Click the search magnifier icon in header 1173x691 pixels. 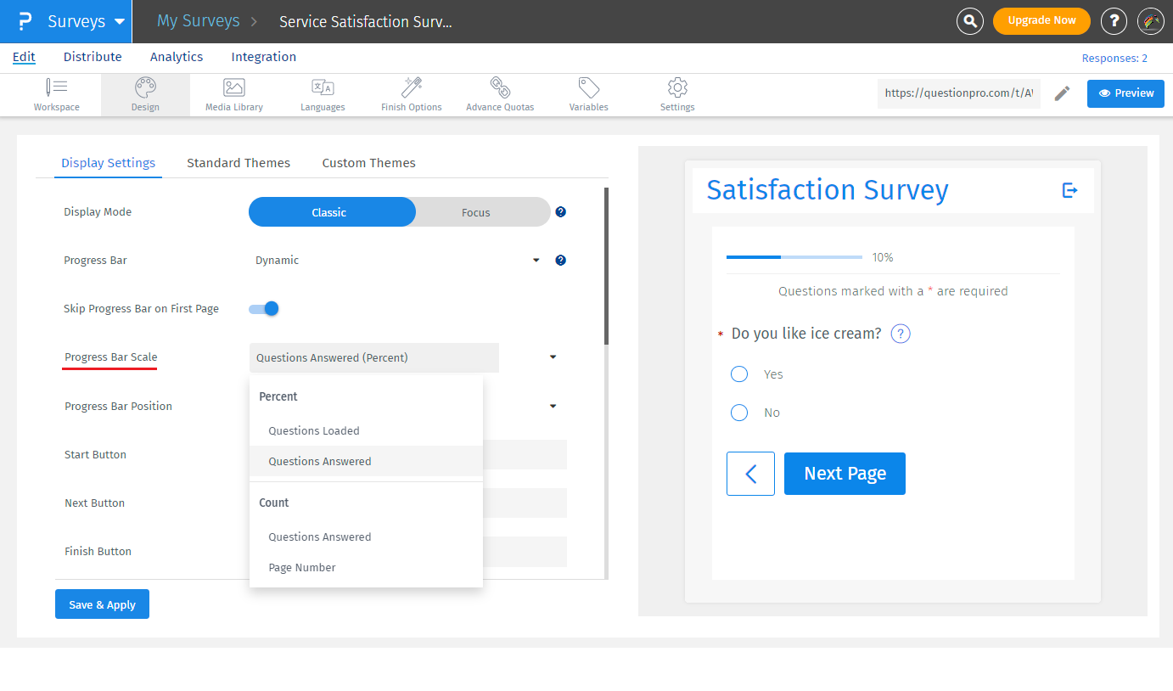[x=969, y=21]
